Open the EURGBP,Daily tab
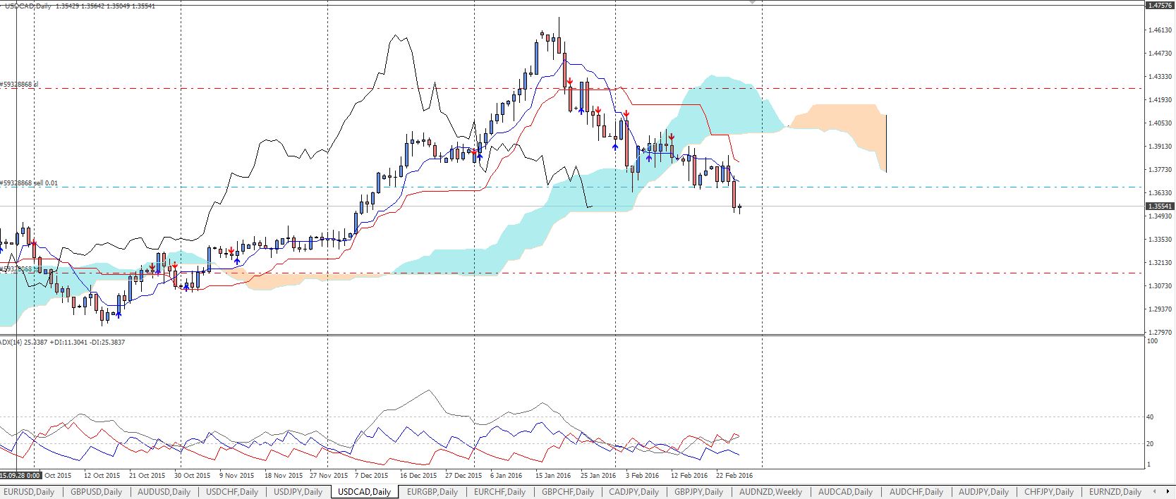Screen dimensions: 1176x499 click(432, 491)
